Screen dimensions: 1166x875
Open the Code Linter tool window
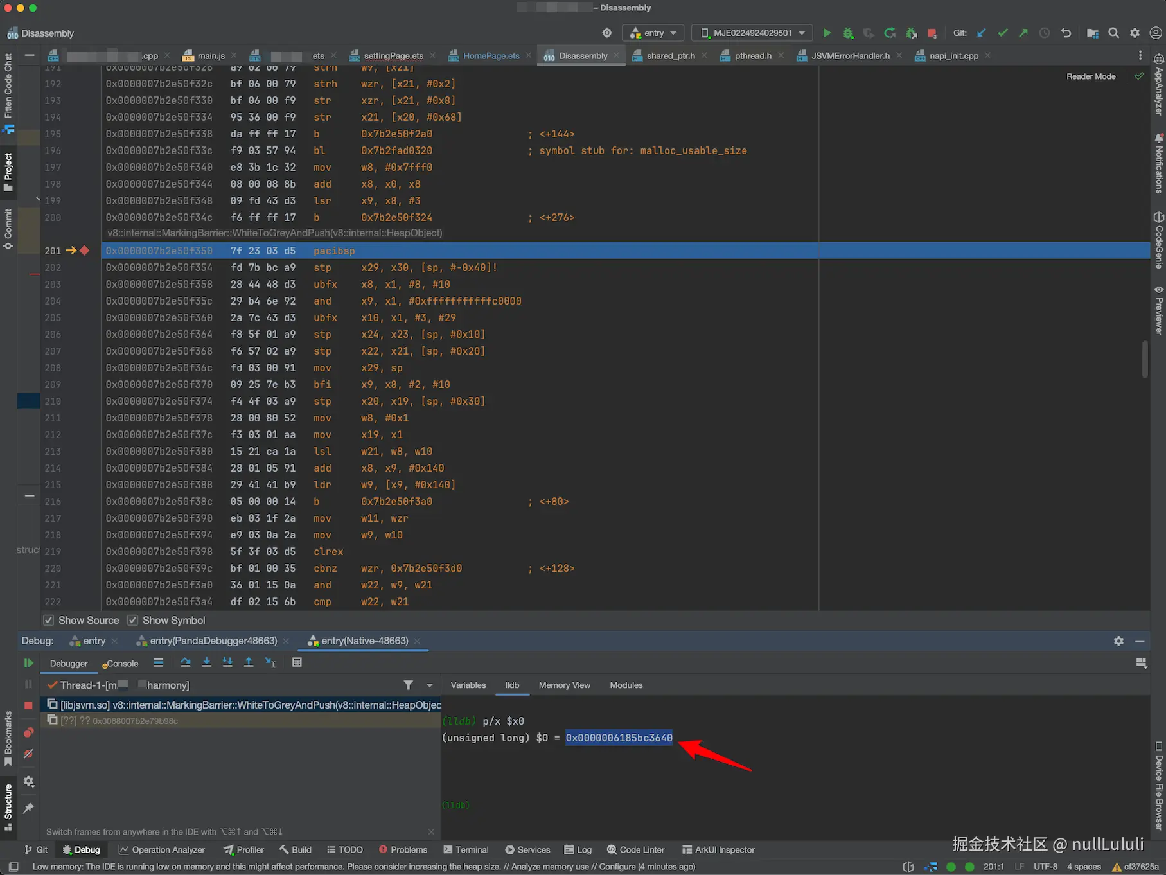tap(635, 850)
